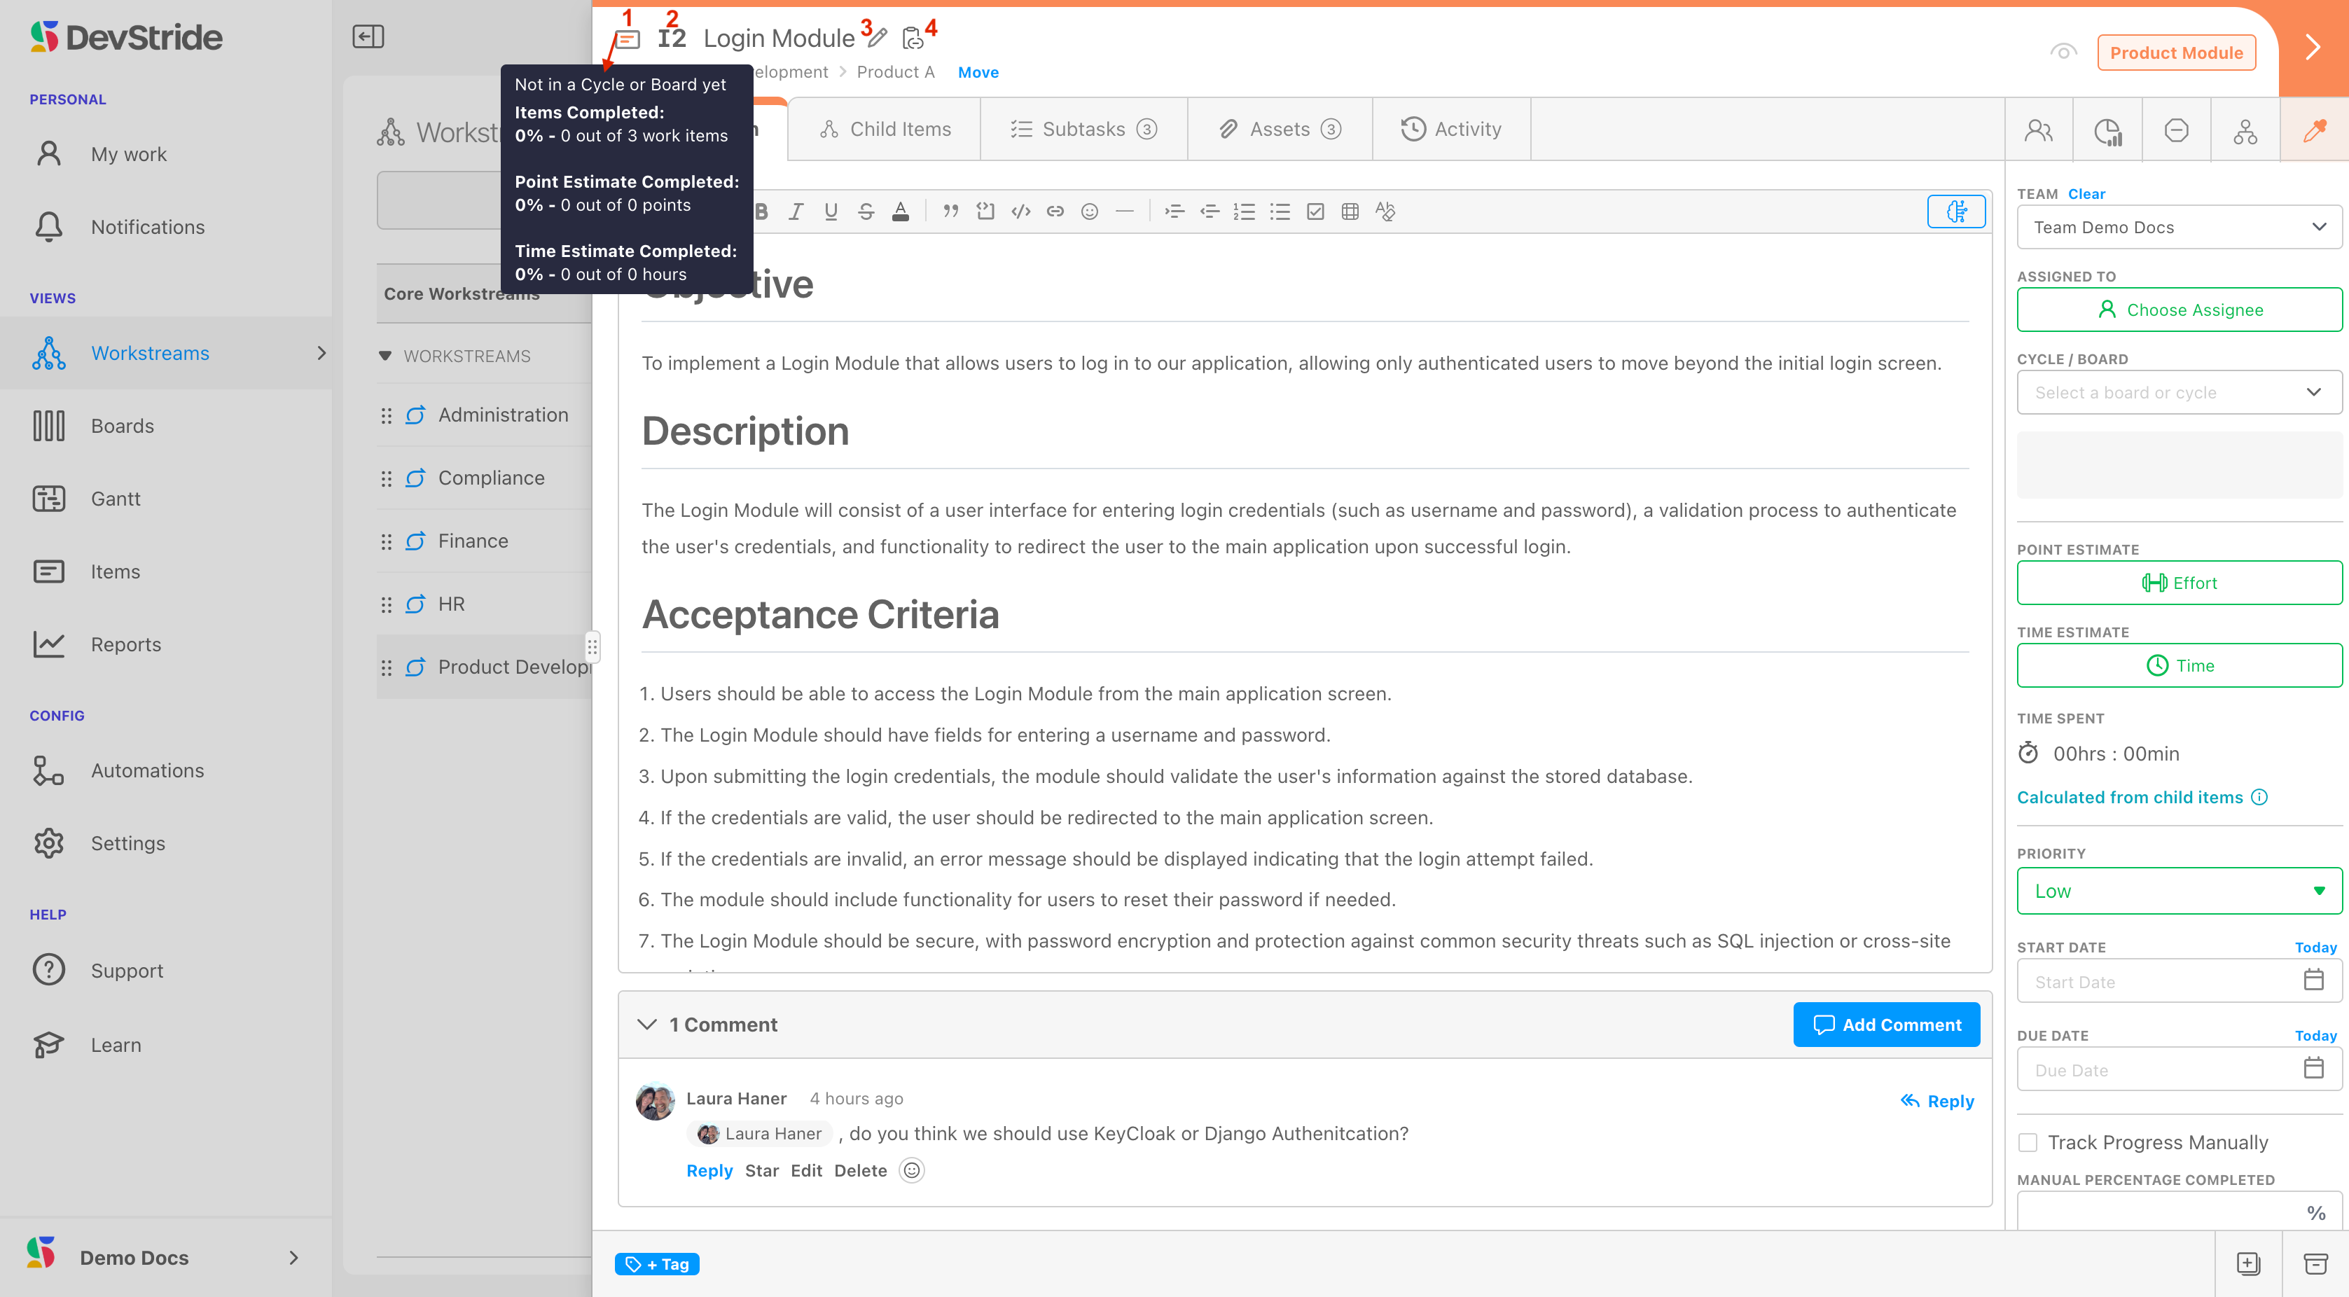2349x1297 pixels.
Task: Click the Add Comment button
Action: (1886, 1025)
